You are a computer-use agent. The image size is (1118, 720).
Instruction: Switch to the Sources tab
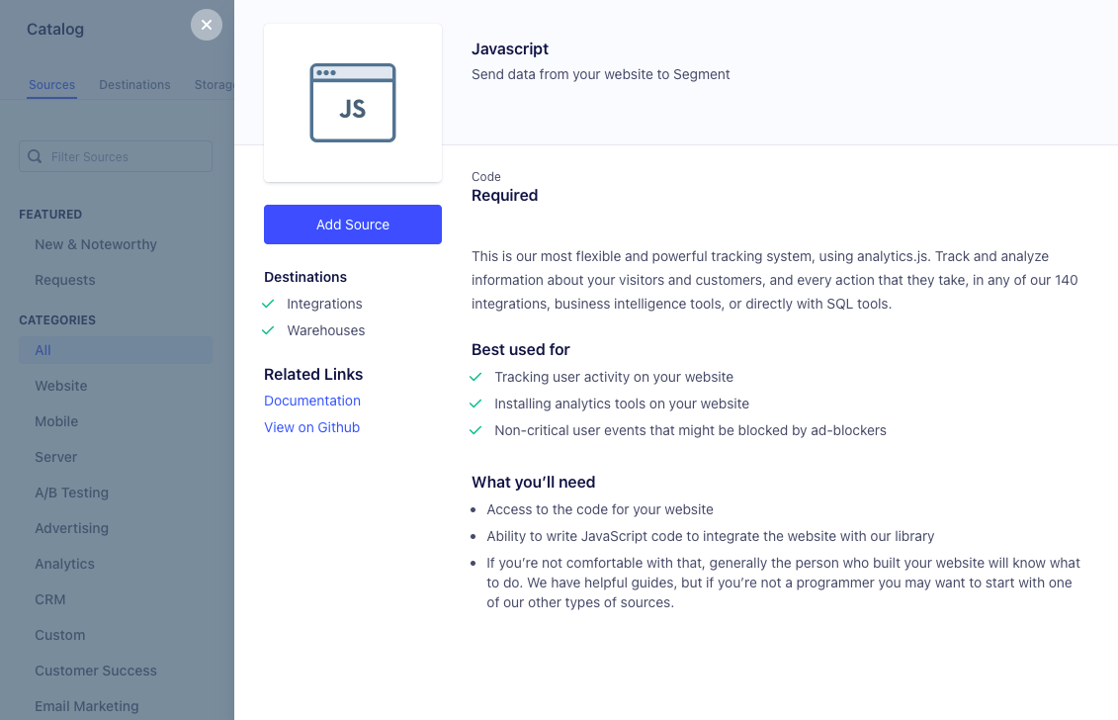(x=51, y=85)
